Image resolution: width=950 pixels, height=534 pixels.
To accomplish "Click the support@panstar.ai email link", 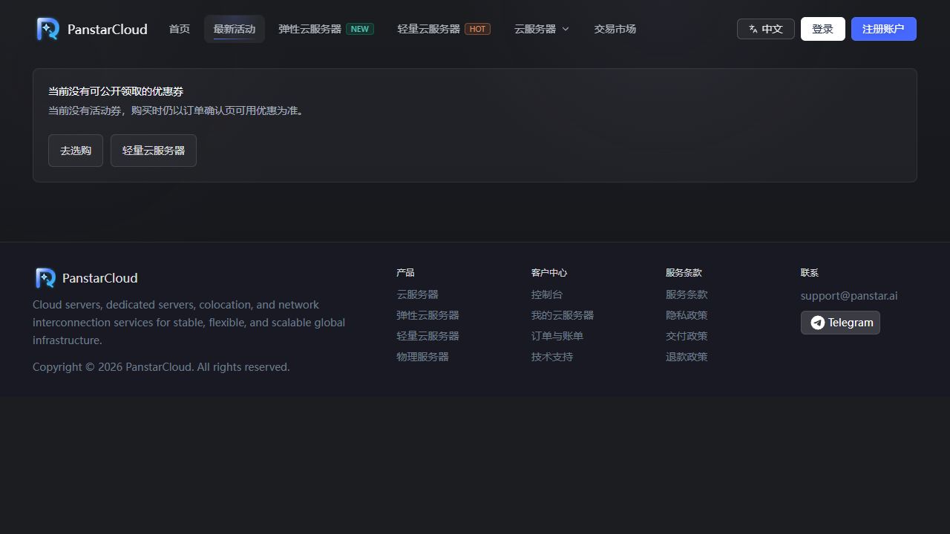I will (849, 296).
